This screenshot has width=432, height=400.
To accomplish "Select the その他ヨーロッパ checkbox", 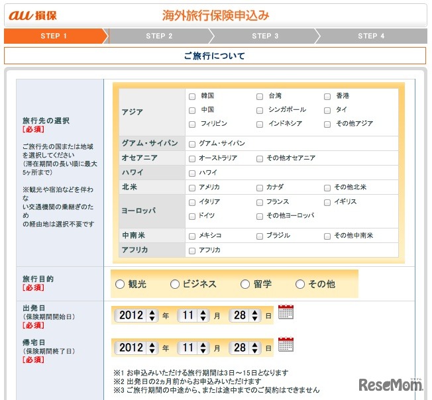I will tap(260, 216).
